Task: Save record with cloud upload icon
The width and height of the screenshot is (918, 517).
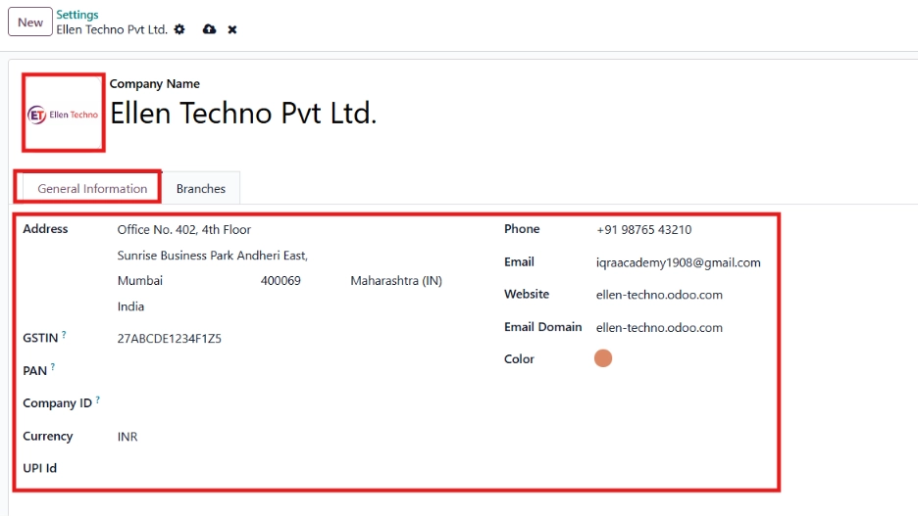Action: [x=209, y=29]
